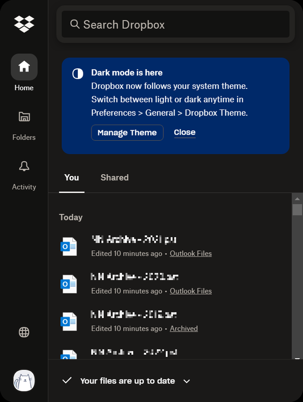Switch to the You tab

72,177
